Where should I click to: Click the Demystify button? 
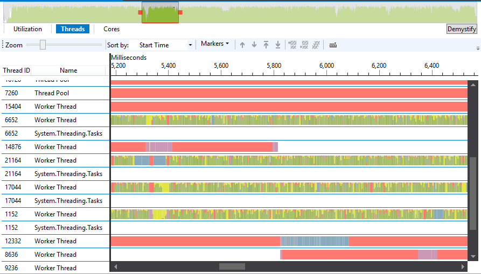point(462,29)
